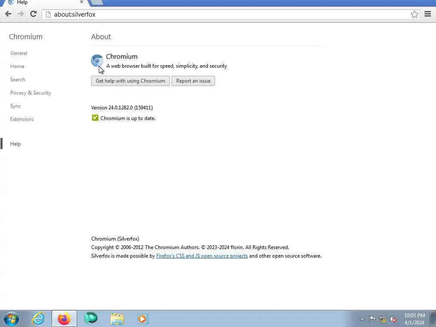Open the Action Center flag icon
This screenshot has width=436, height=327.
coord(372,319)
